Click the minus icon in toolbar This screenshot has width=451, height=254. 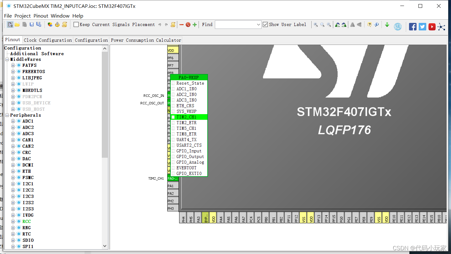(181, 25)
